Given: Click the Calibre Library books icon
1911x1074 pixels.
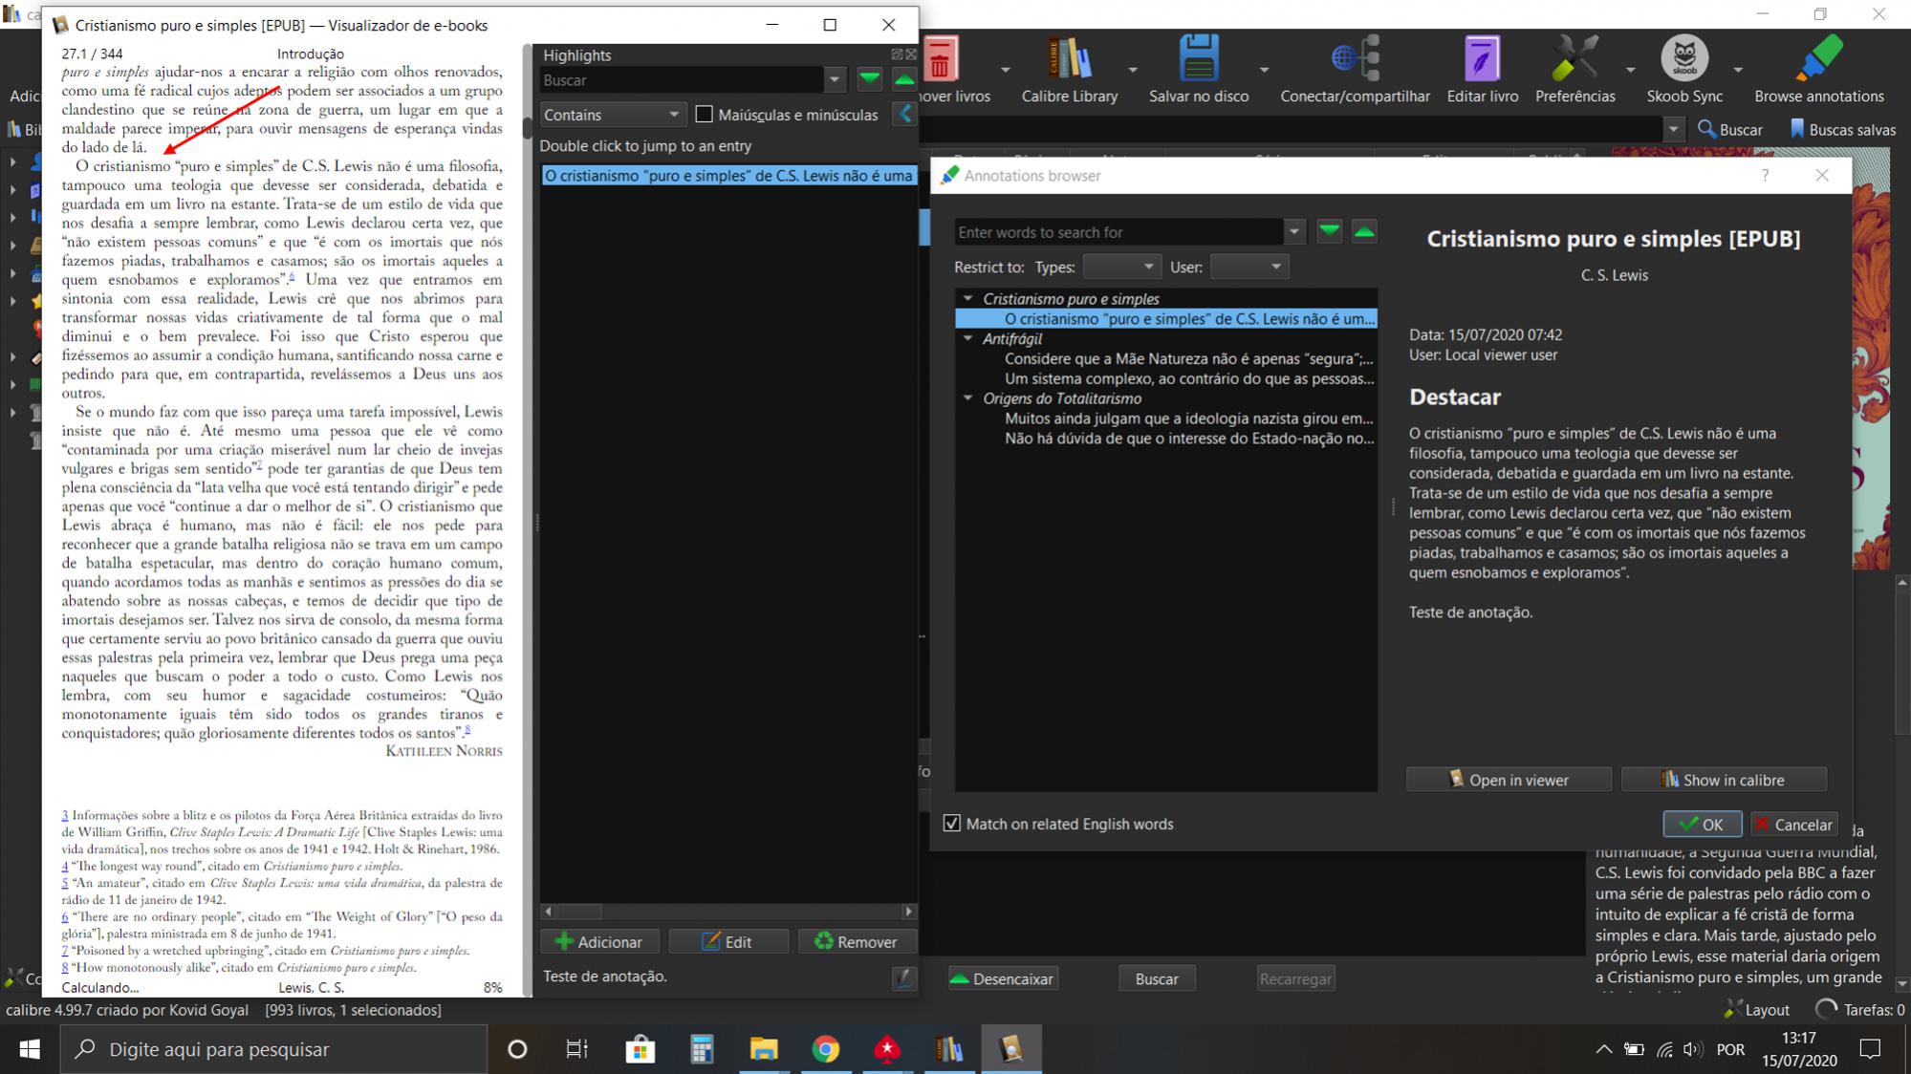Looking at the screenshot, I should click(x=1069, y=59).
